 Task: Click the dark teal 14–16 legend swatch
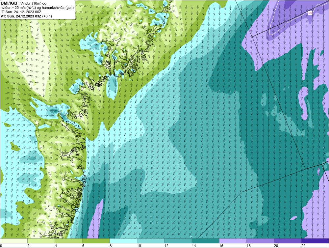[206, 241]
